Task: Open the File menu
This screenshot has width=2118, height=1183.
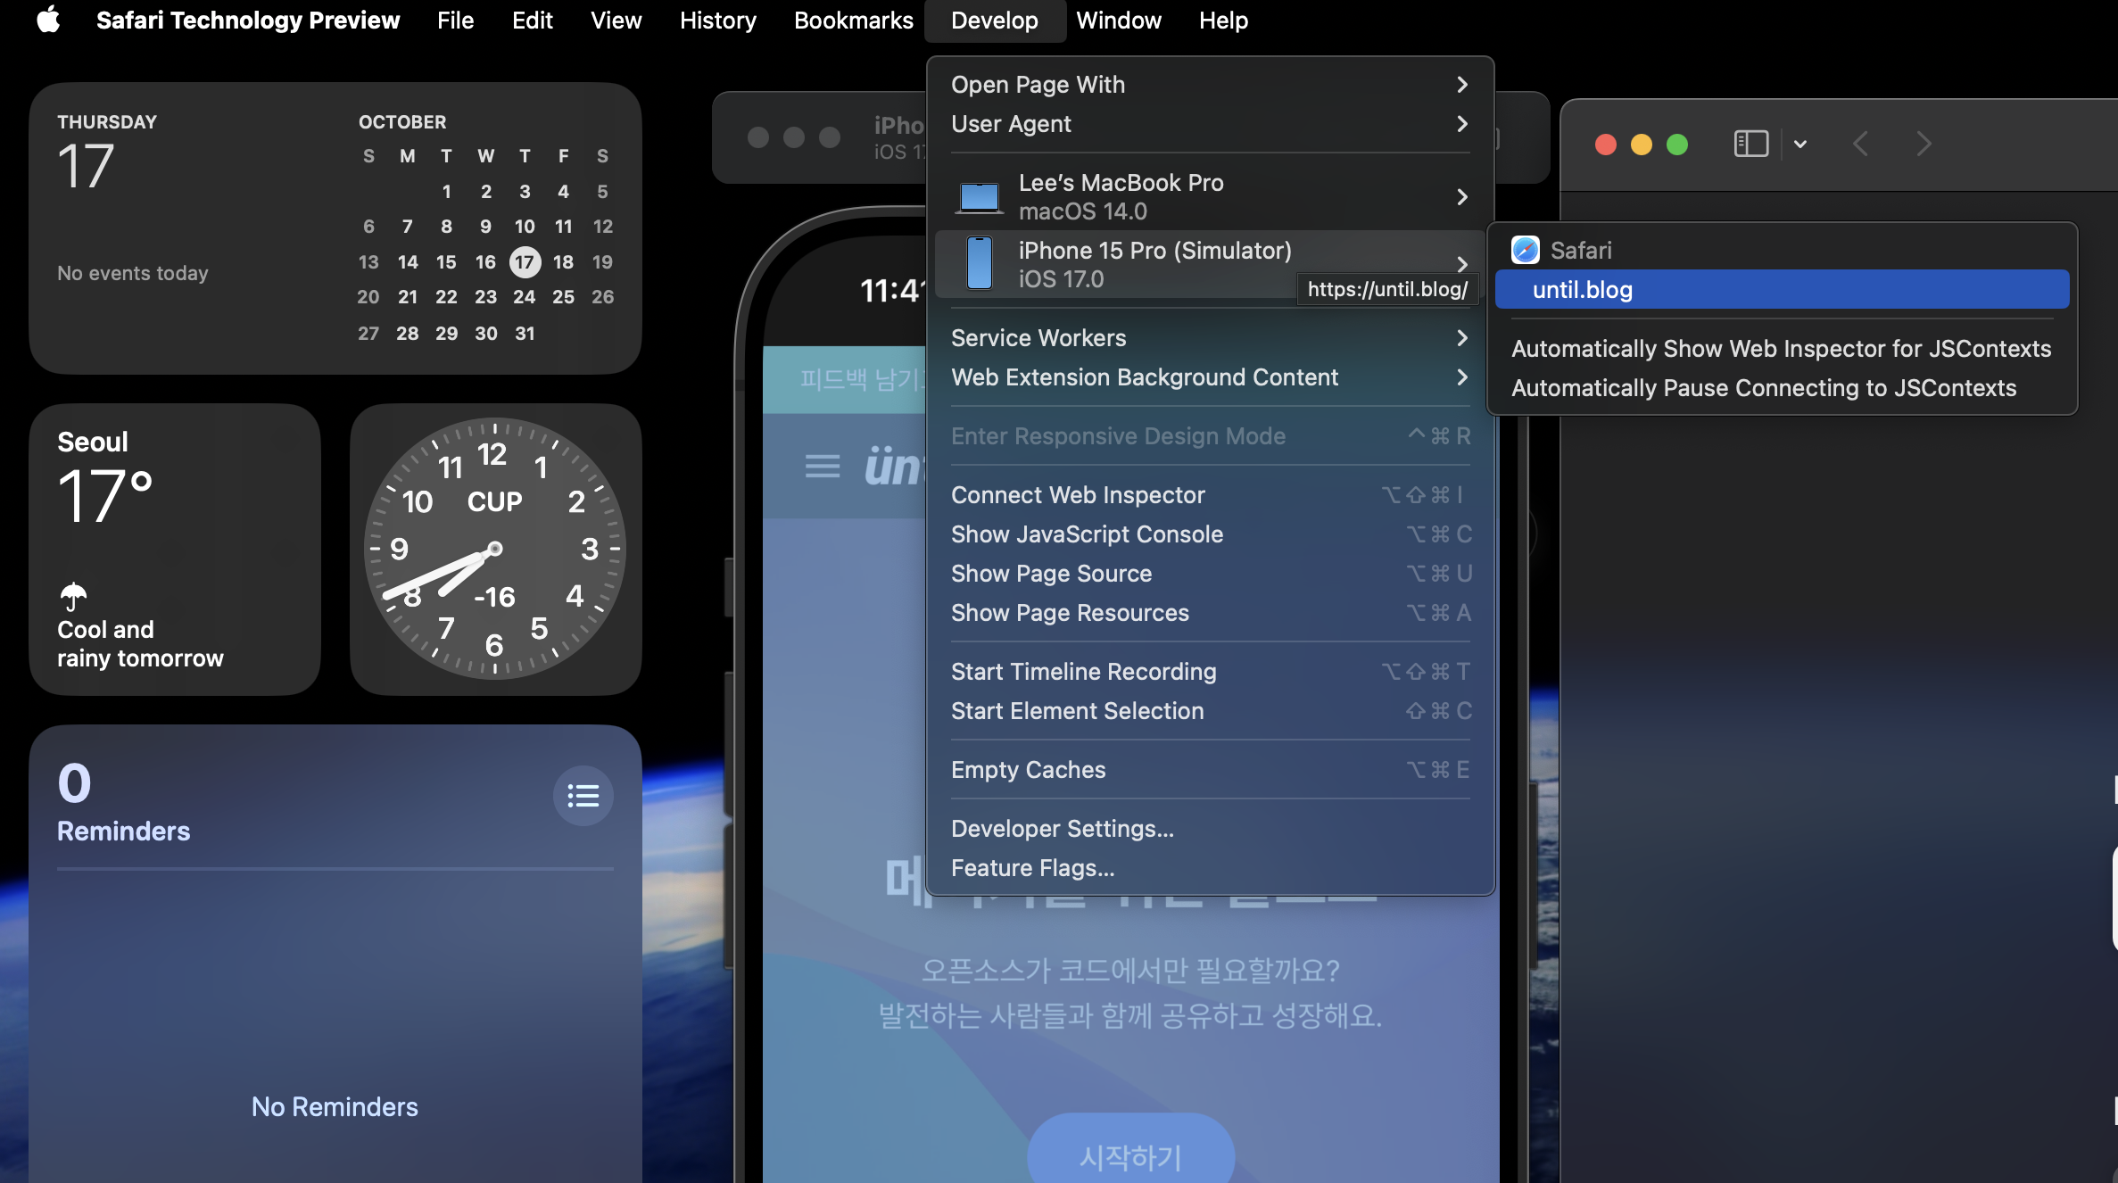Action: (455, 20)
